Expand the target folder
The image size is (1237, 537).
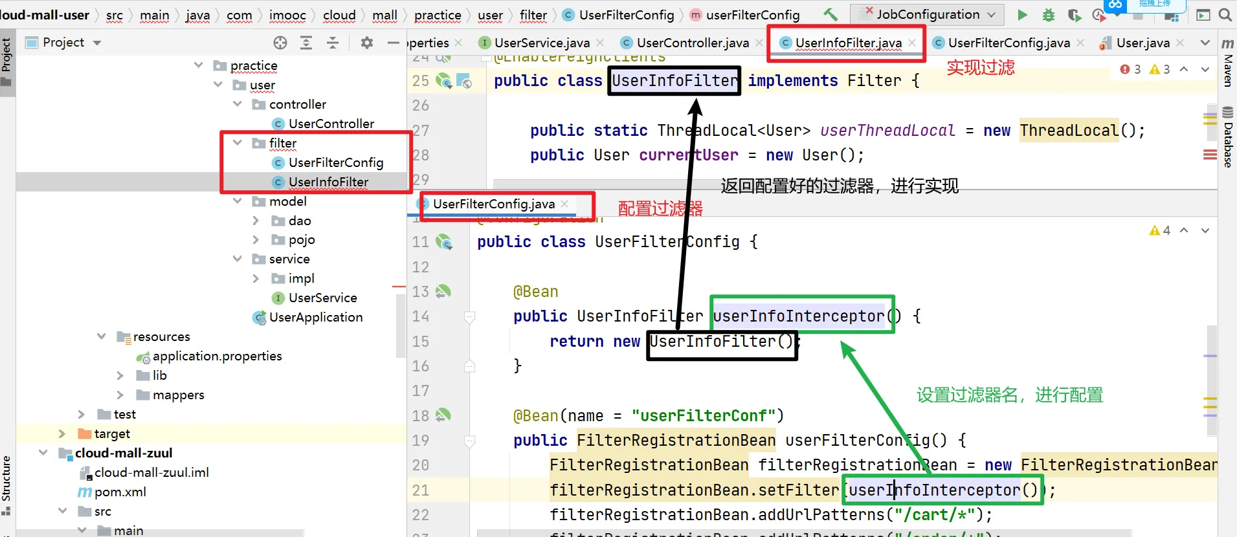coord(62,433)
